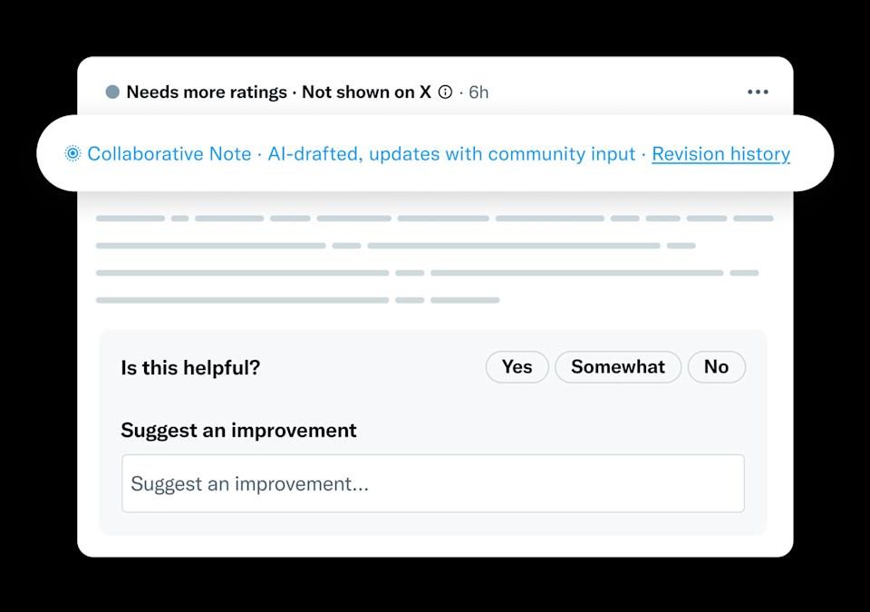
Task: Select the Suggest an improvement section heading
Action: pos(239,430)
